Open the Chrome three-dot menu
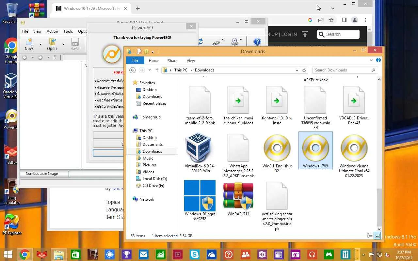Viewport: 418px width, 261px height. (365, 20)
